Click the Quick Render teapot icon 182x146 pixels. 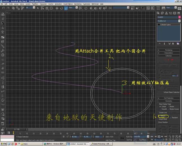179,8
